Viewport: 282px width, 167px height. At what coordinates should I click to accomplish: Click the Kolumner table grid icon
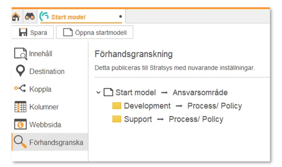click(x=20, y=107)
